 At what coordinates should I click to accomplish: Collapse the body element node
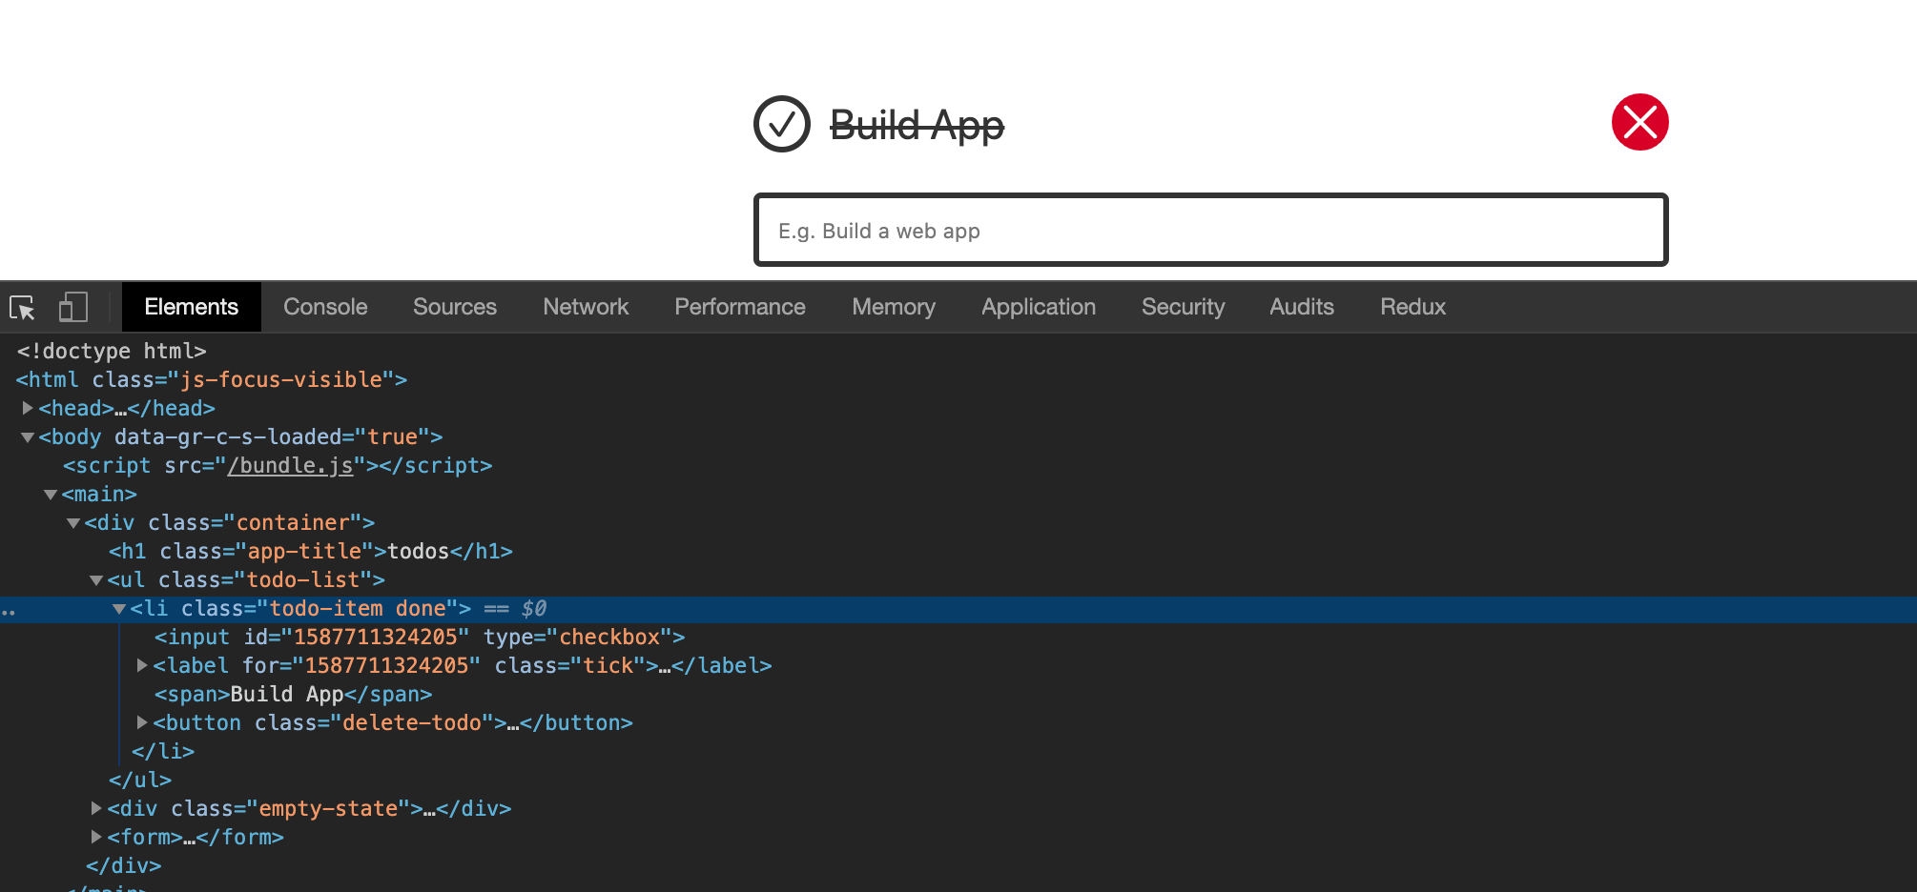[x=27, y=436]
